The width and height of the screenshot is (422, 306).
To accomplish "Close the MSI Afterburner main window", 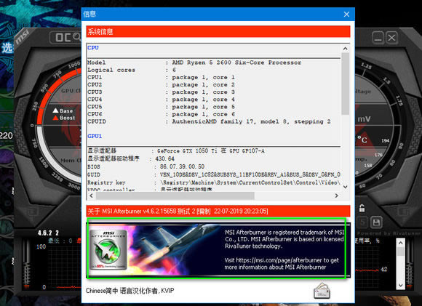I will [391, 37].
